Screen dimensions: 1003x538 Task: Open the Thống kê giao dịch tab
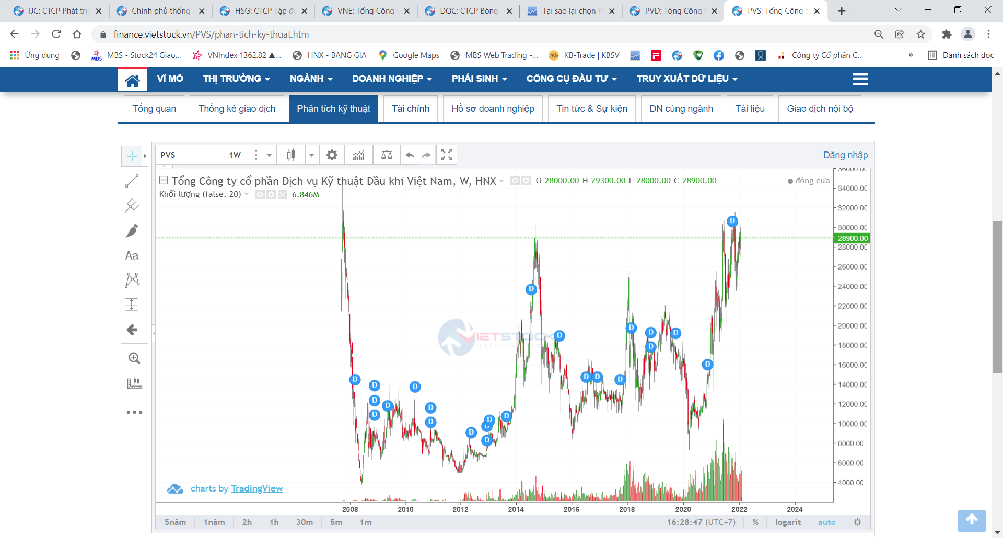tap(237, 109)
